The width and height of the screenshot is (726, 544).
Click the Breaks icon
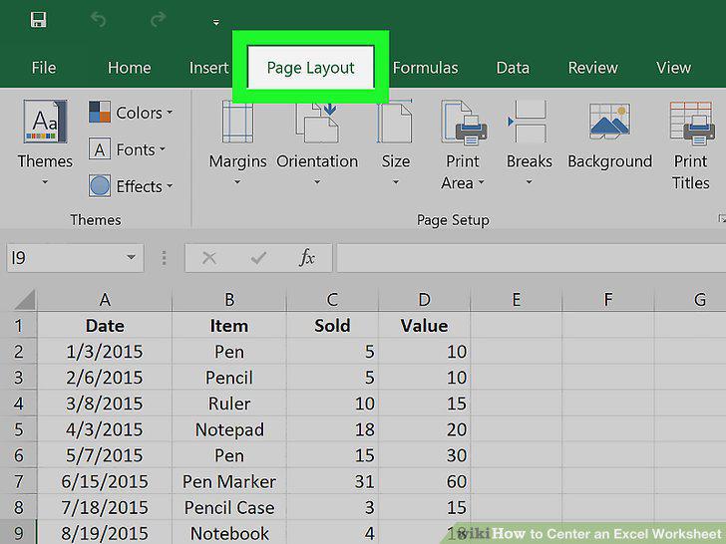528,122
